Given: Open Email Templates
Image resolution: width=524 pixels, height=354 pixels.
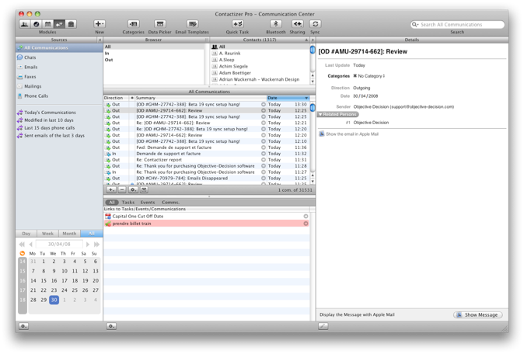Looking at the screenshot, I should [x=192, y=24].
